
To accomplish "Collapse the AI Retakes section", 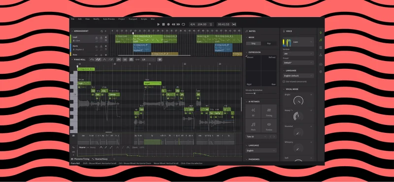I will coord(247,101).
